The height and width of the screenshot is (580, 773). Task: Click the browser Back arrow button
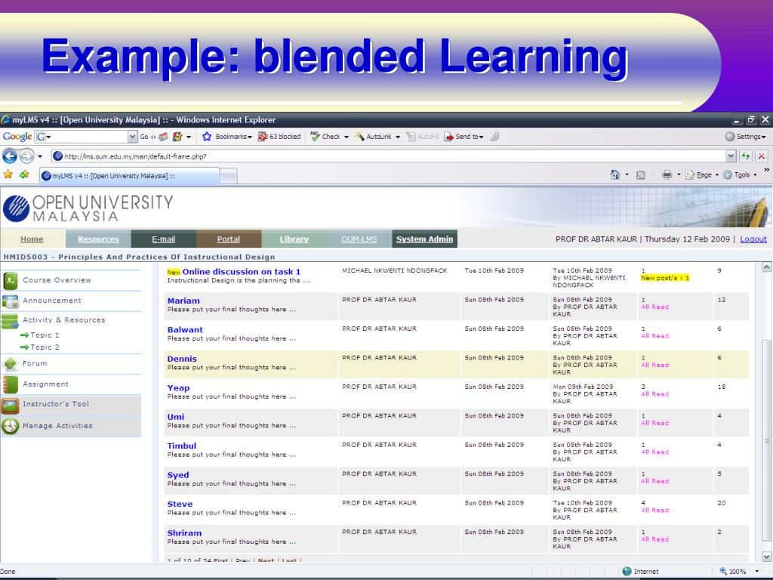coord(9,156)
